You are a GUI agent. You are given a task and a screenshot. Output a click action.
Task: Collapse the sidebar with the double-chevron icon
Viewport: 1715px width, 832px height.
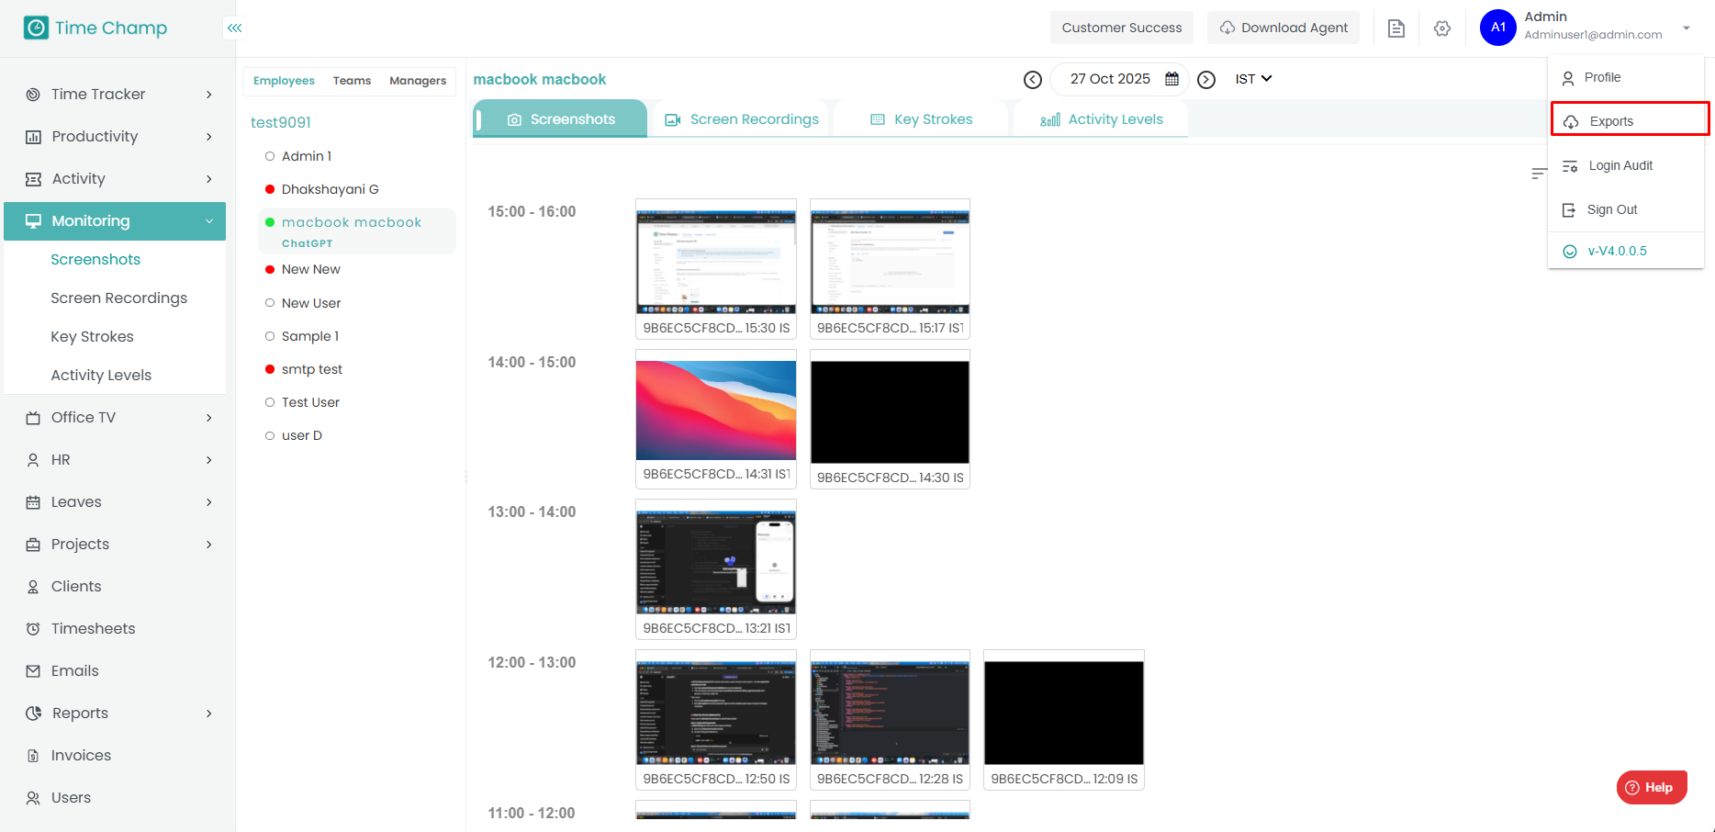click(x=235, y=28)
